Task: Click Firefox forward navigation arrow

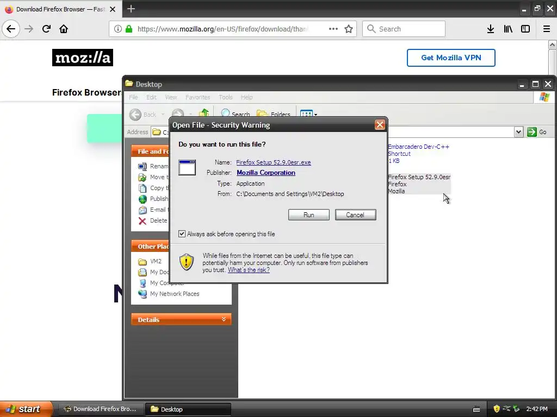Action: (x=29, y=29)
